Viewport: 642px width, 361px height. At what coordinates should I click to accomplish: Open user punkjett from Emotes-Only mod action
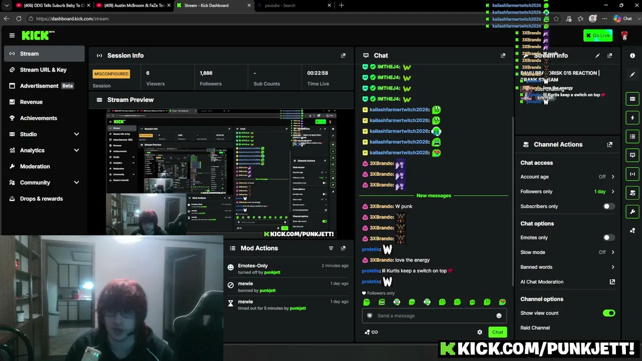click(272, 272)
